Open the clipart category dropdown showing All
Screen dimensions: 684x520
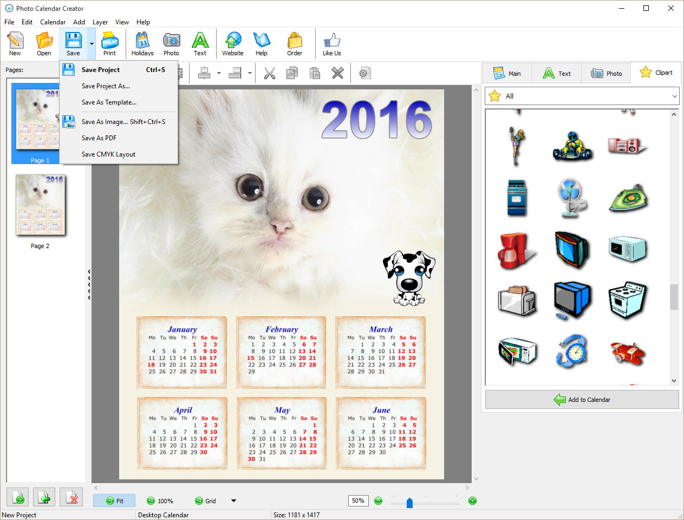(x=582, y=96)
